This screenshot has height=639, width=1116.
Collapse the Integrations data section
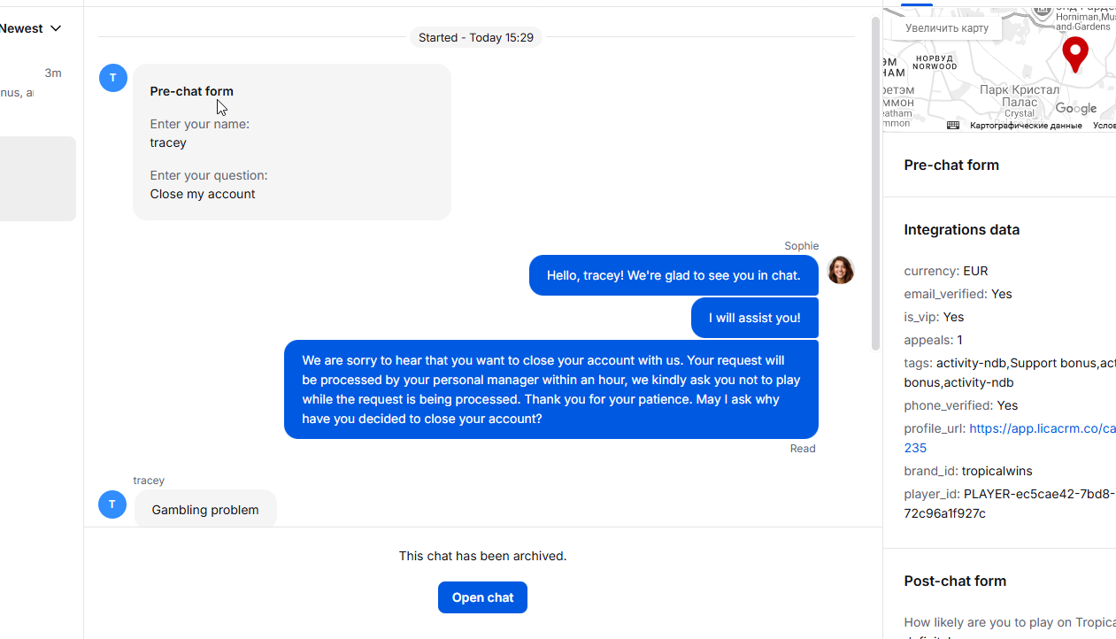click(961, 230)
